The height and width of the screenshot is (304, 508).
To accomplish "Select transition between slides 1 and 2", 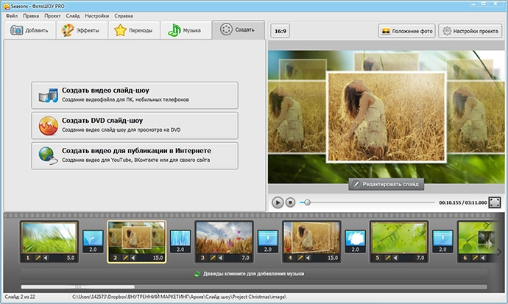I will point(93,241).
